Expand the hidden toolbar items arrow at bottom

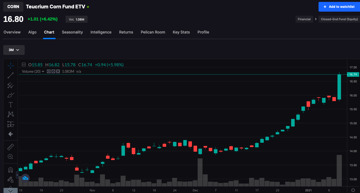point(11,191)
